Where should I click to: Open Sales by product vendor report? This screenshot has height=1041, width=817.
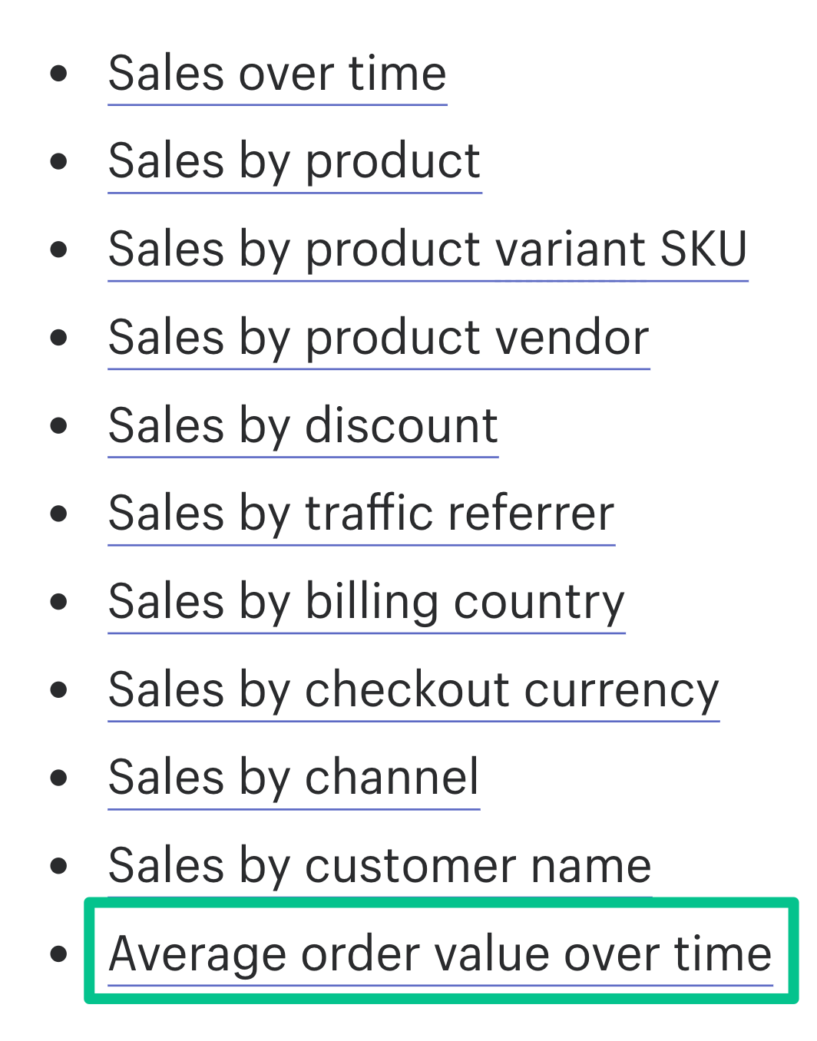point(379,339)
